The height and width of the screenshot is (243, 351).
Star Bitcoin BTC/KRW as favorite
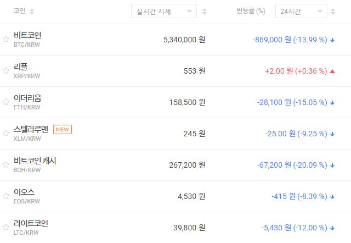(x=6, y=39)
